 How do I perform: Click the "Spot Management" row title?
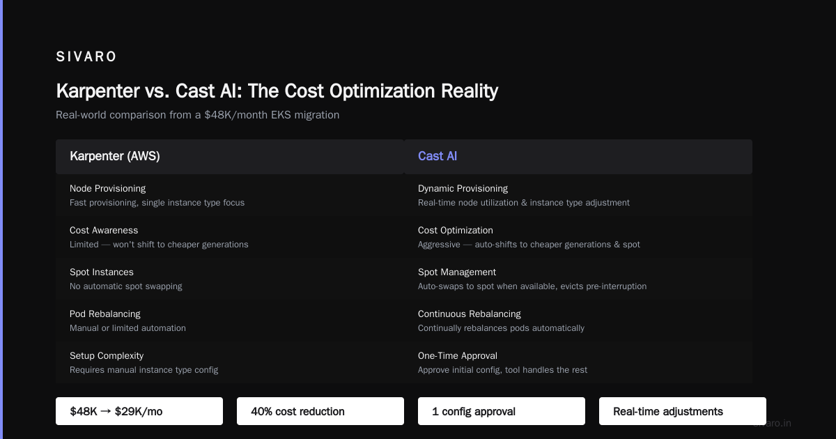pos(457,272)
